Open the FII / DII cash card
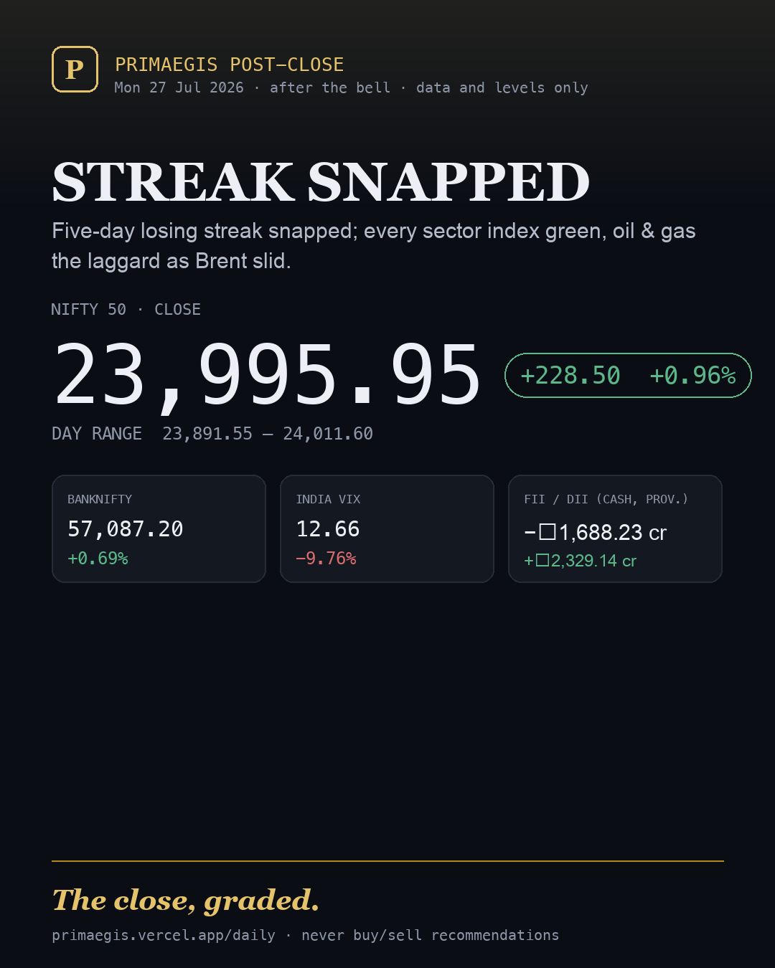 point(615,528)
